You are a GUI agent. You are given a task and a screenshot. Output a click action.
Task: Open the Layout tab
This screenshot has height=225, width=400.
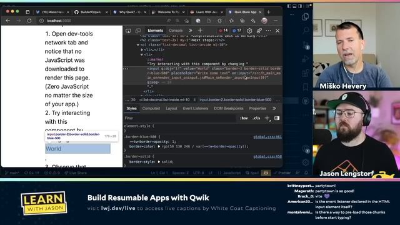pyautogui.click(x=171, y=108)
